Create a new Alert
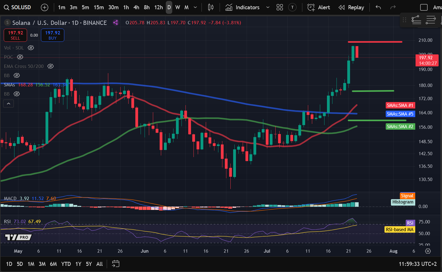This screenshot has height=272, width=442. 319,7
